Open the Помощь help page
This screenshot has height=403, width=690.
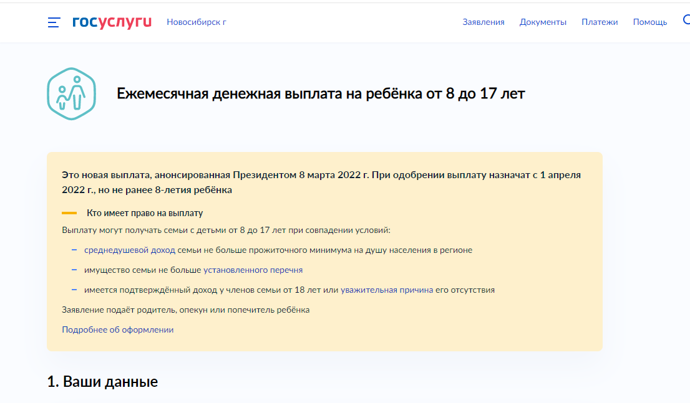pyautogui.click(x=649, y=22)
